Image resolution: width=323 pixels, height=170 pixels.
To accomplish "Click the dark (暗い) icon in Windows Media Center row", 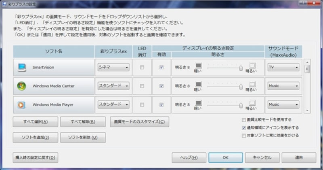I will point(198,84).
